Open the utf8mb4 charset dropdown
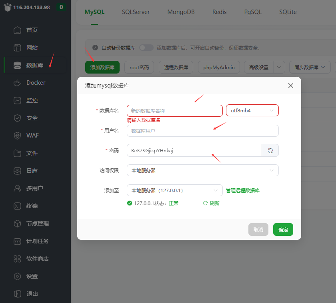The height and width of the screenshot is (303, 336). click(252, 110)
